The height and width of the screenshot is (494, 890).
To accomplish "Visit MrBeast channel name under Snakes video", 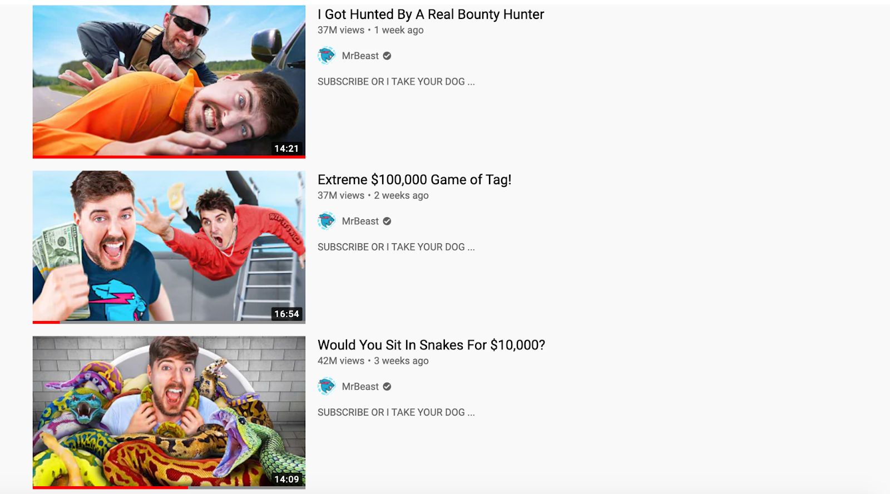I will click(x=360, y=386).
